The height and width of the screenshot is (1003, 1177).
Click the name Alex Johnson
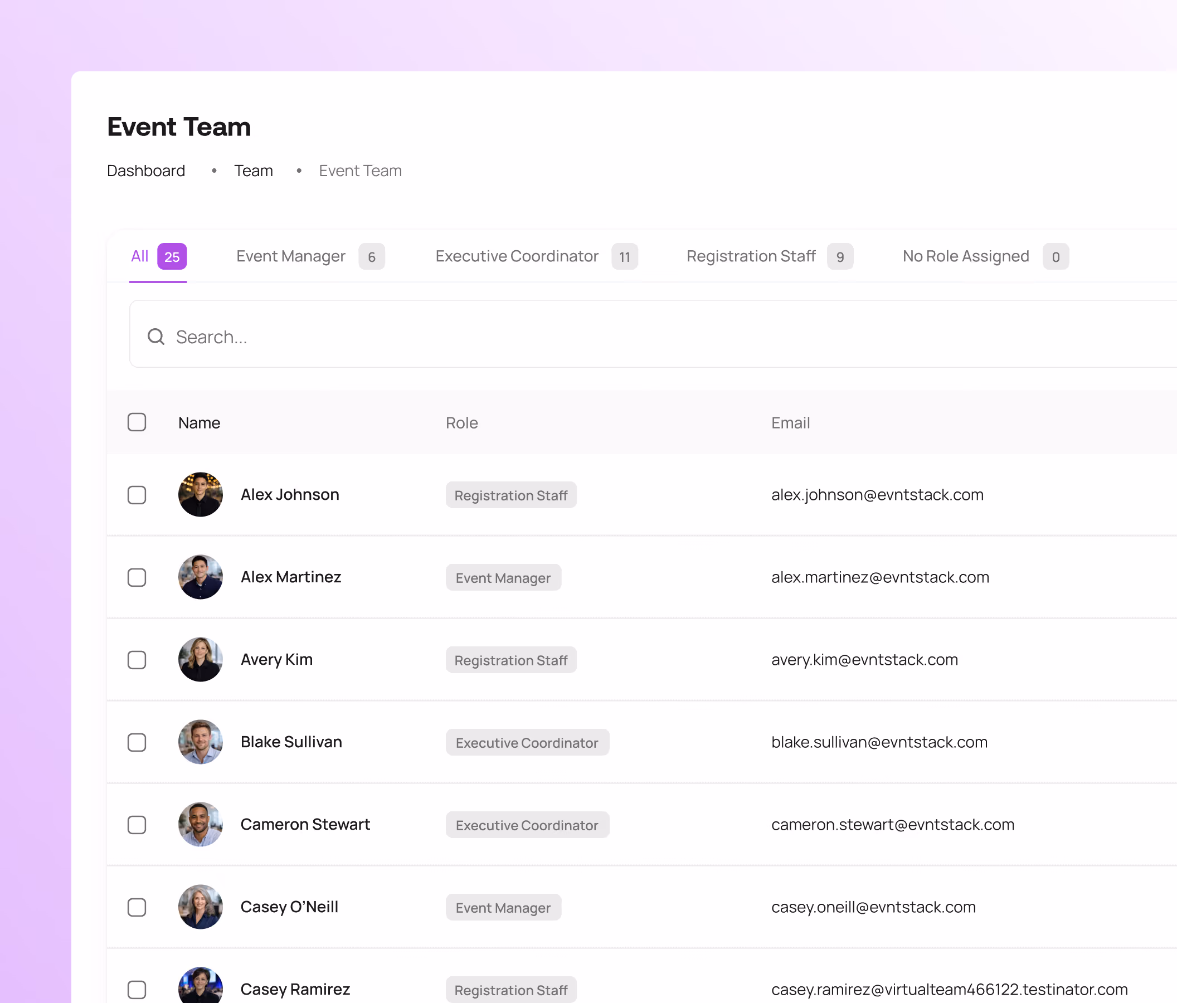click(290, 495)
